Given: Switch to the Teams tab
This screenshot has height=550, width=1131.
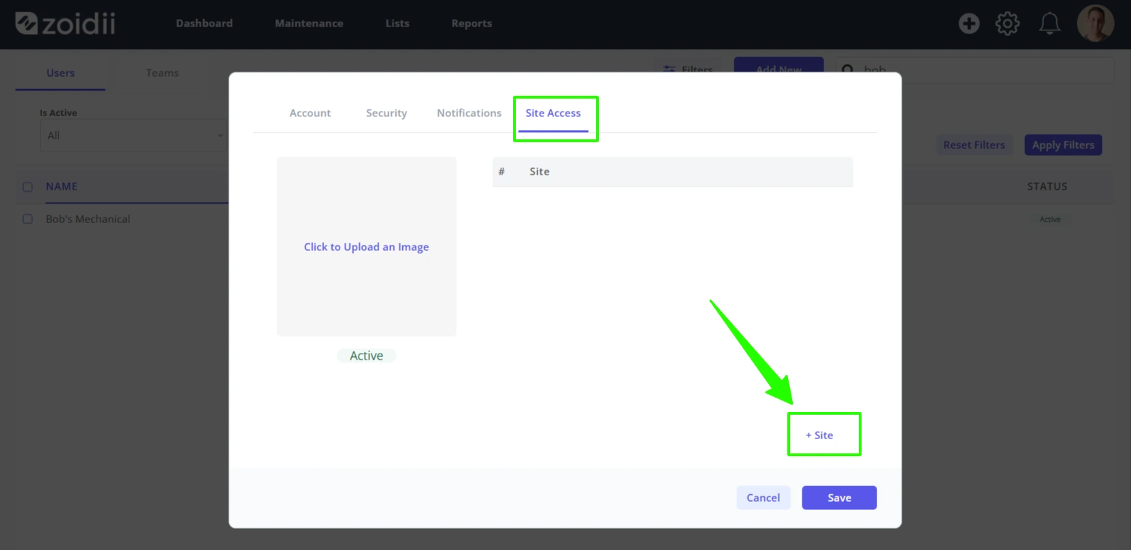Looking at the screenshot, I should 162,73.
